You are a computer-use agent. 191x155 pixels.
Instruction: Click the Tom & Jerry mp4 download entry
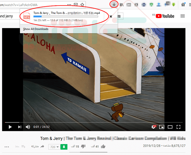(x=62, y=17)
